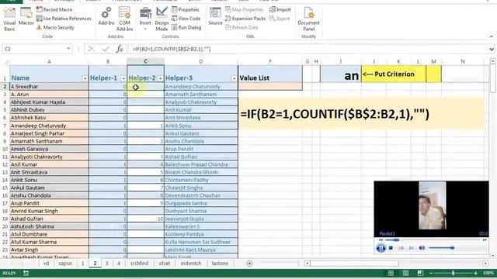
Task: Toggle Use Relative References
Action: (x=64, y=19)
